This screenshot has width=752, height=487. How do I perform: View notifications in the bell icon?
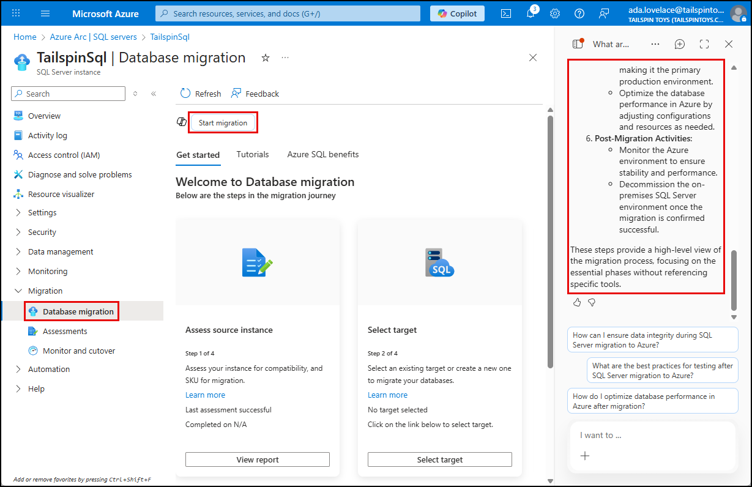(x=530, y=13)
